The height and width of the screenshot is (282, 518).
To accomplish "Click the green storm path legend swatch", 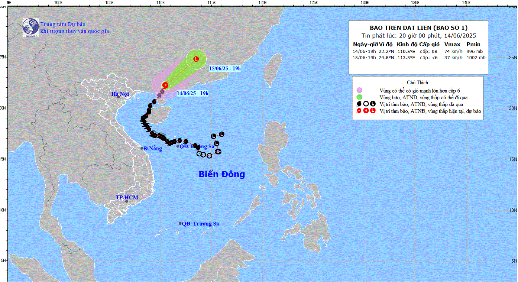I will (x=359, y=97).
